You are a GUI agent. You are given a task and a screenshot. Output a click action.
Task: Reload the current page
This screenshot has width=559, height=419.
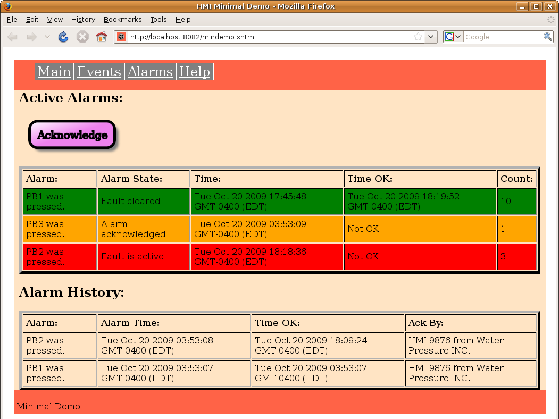[x=63, y=37]
